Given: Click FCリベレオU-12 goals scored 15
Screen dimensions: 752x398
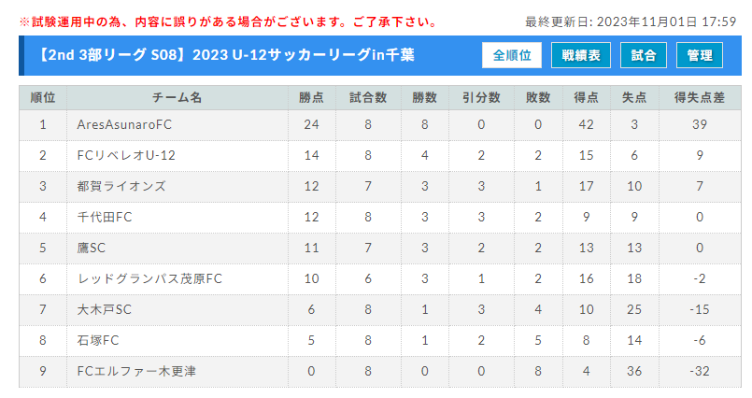Looking at the screenshot, I should coord(586,155).
